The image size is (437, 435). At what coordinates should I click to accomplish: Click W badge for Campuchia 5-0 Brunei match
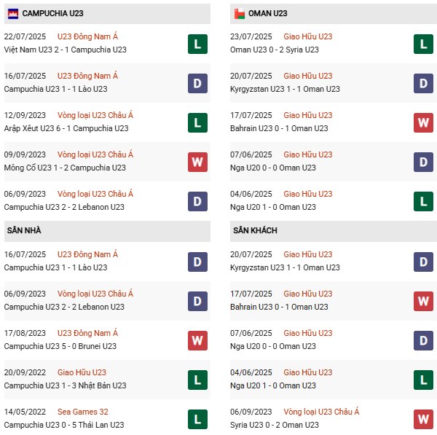[x=197, y=340]
